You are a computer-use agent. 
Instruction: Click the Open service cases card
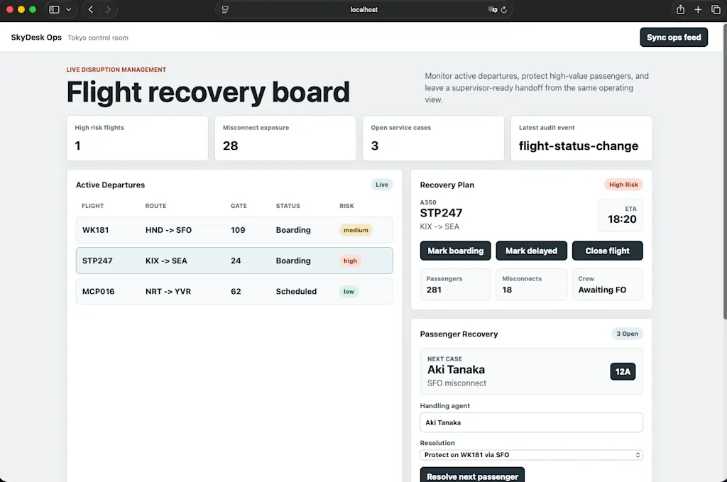tap(433, 138)
